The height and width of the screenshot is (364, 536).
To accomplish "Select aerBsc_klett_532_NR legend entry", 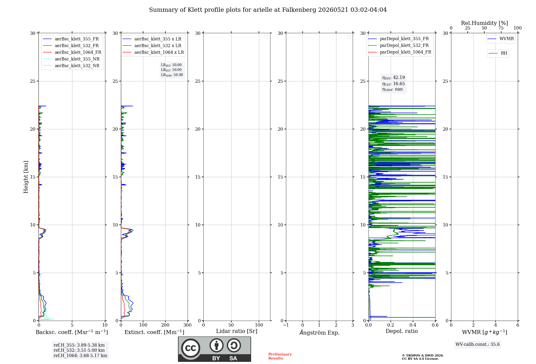I will click(x=71, y=66).
